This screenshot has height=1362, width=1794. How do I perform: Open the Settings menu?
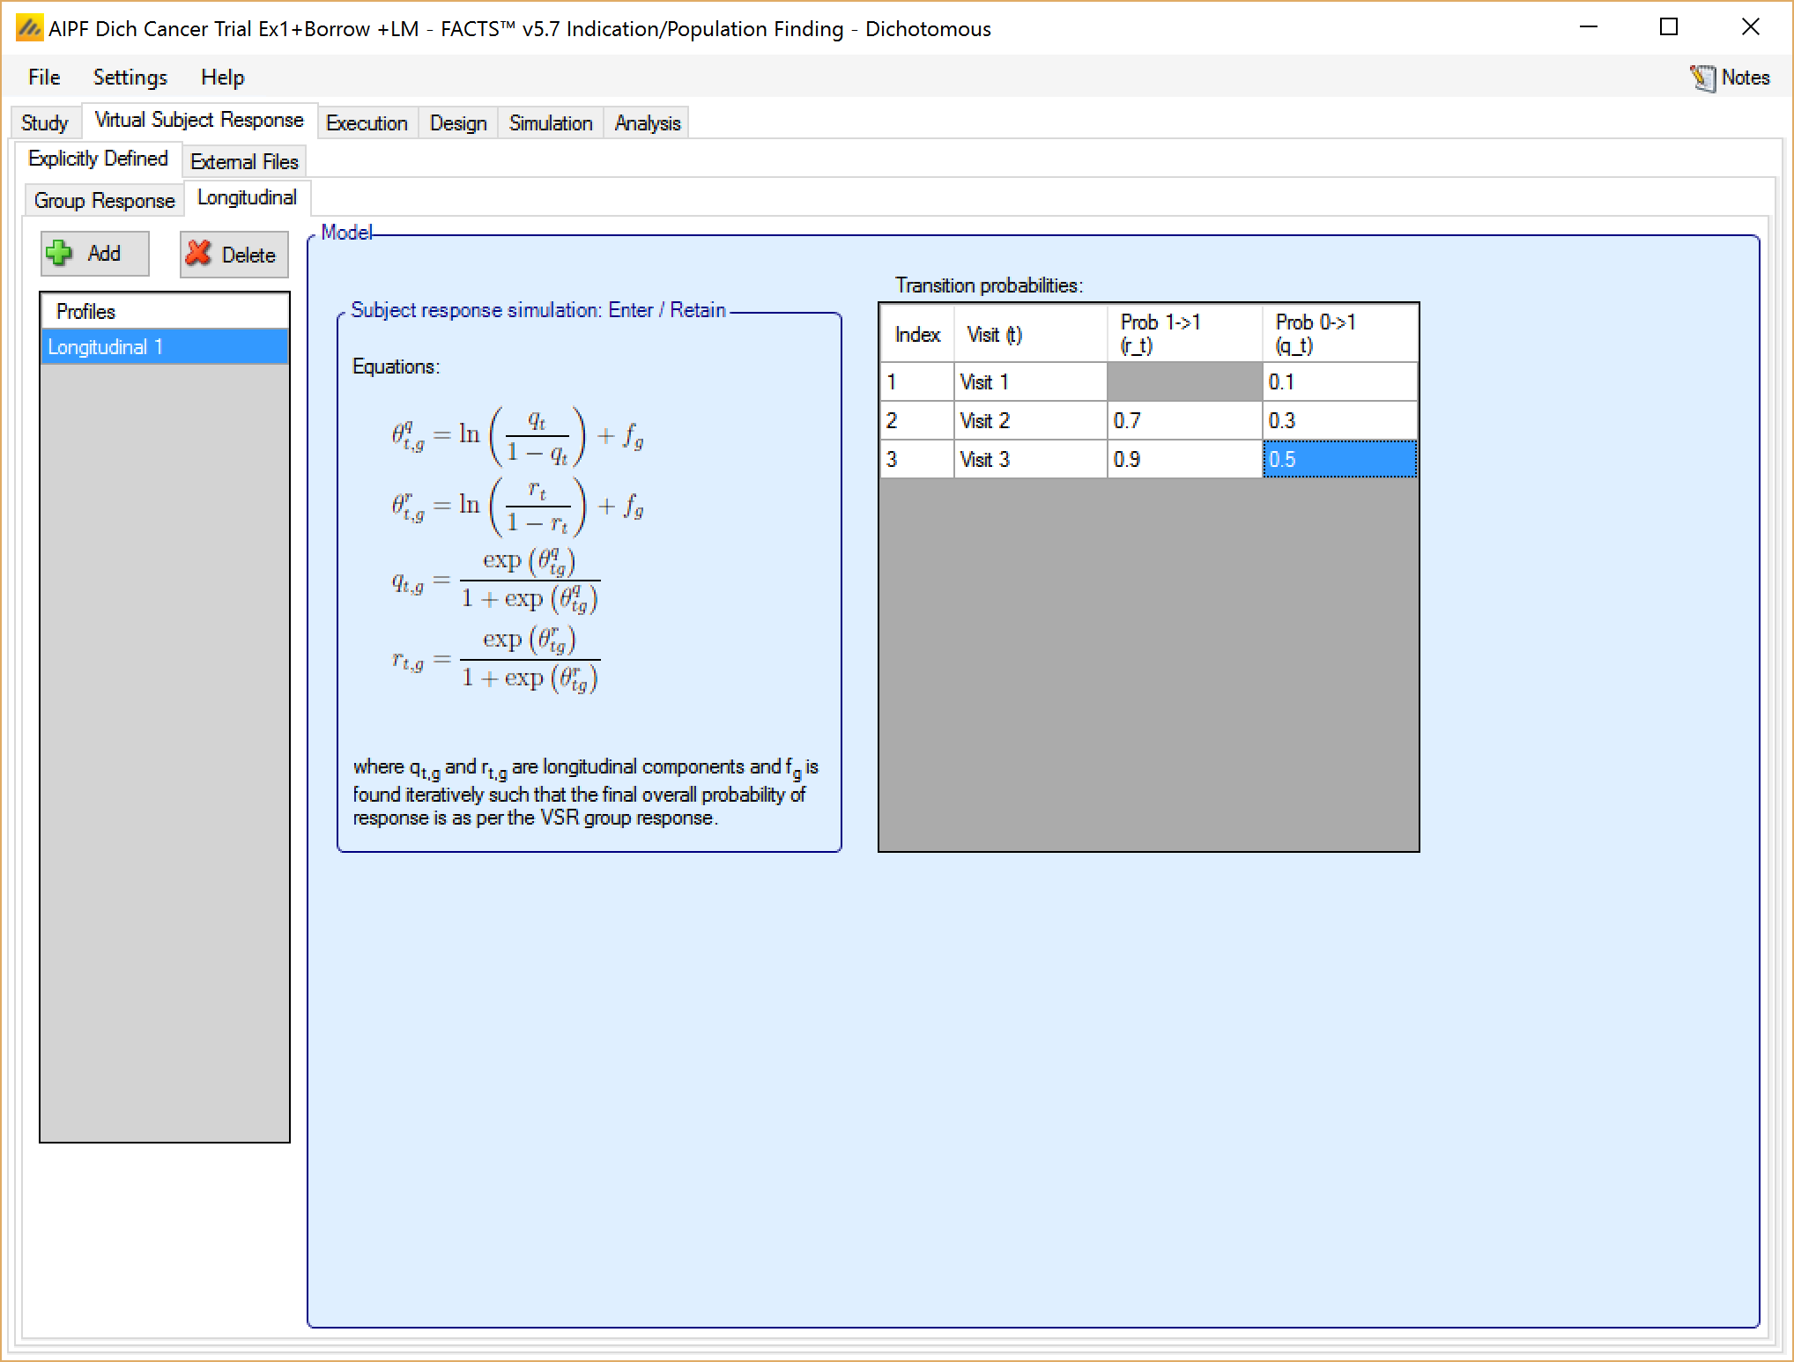click(x=130, y=78)
